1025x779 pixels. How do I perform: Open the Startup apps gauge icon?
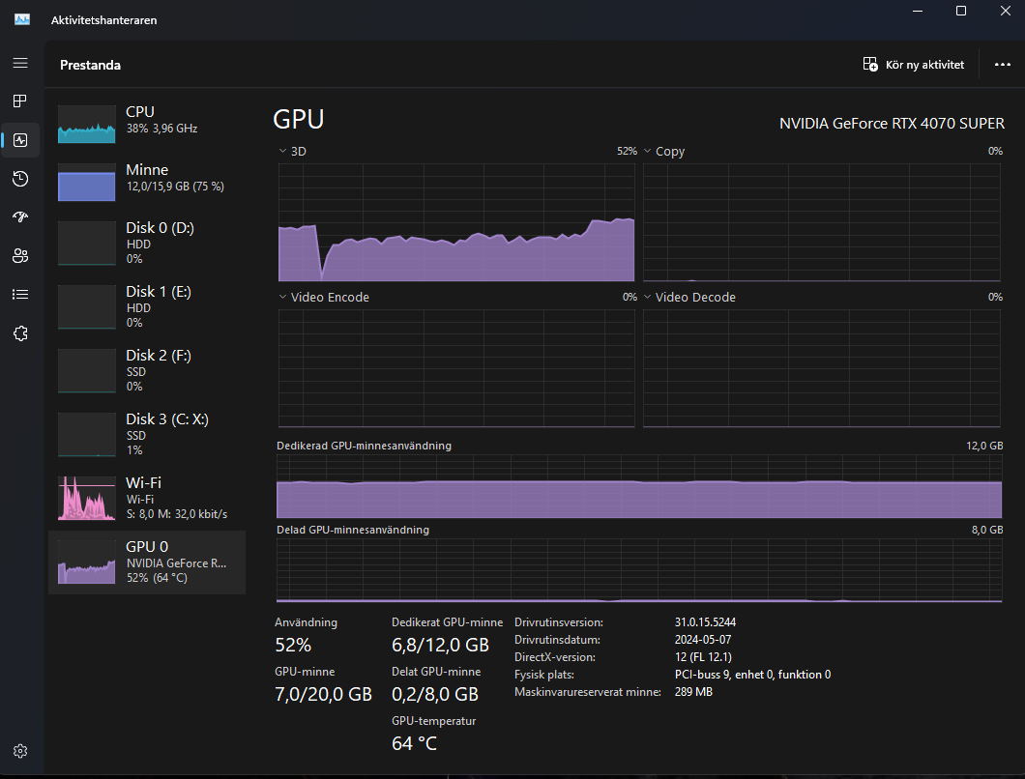[x=20, y=216]
